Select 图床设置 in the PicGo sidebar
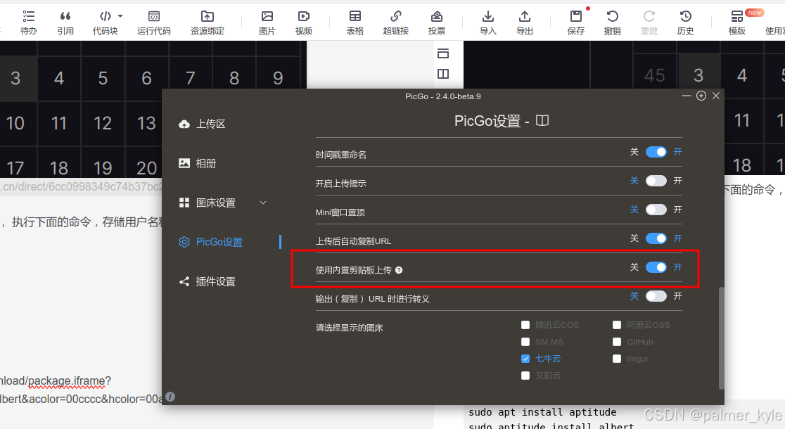785x429 pixels. tap(208, 203)
